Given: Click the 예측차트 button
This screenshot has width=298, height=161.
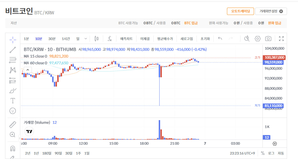Looking at the screenshot, I should coord(126,39).
